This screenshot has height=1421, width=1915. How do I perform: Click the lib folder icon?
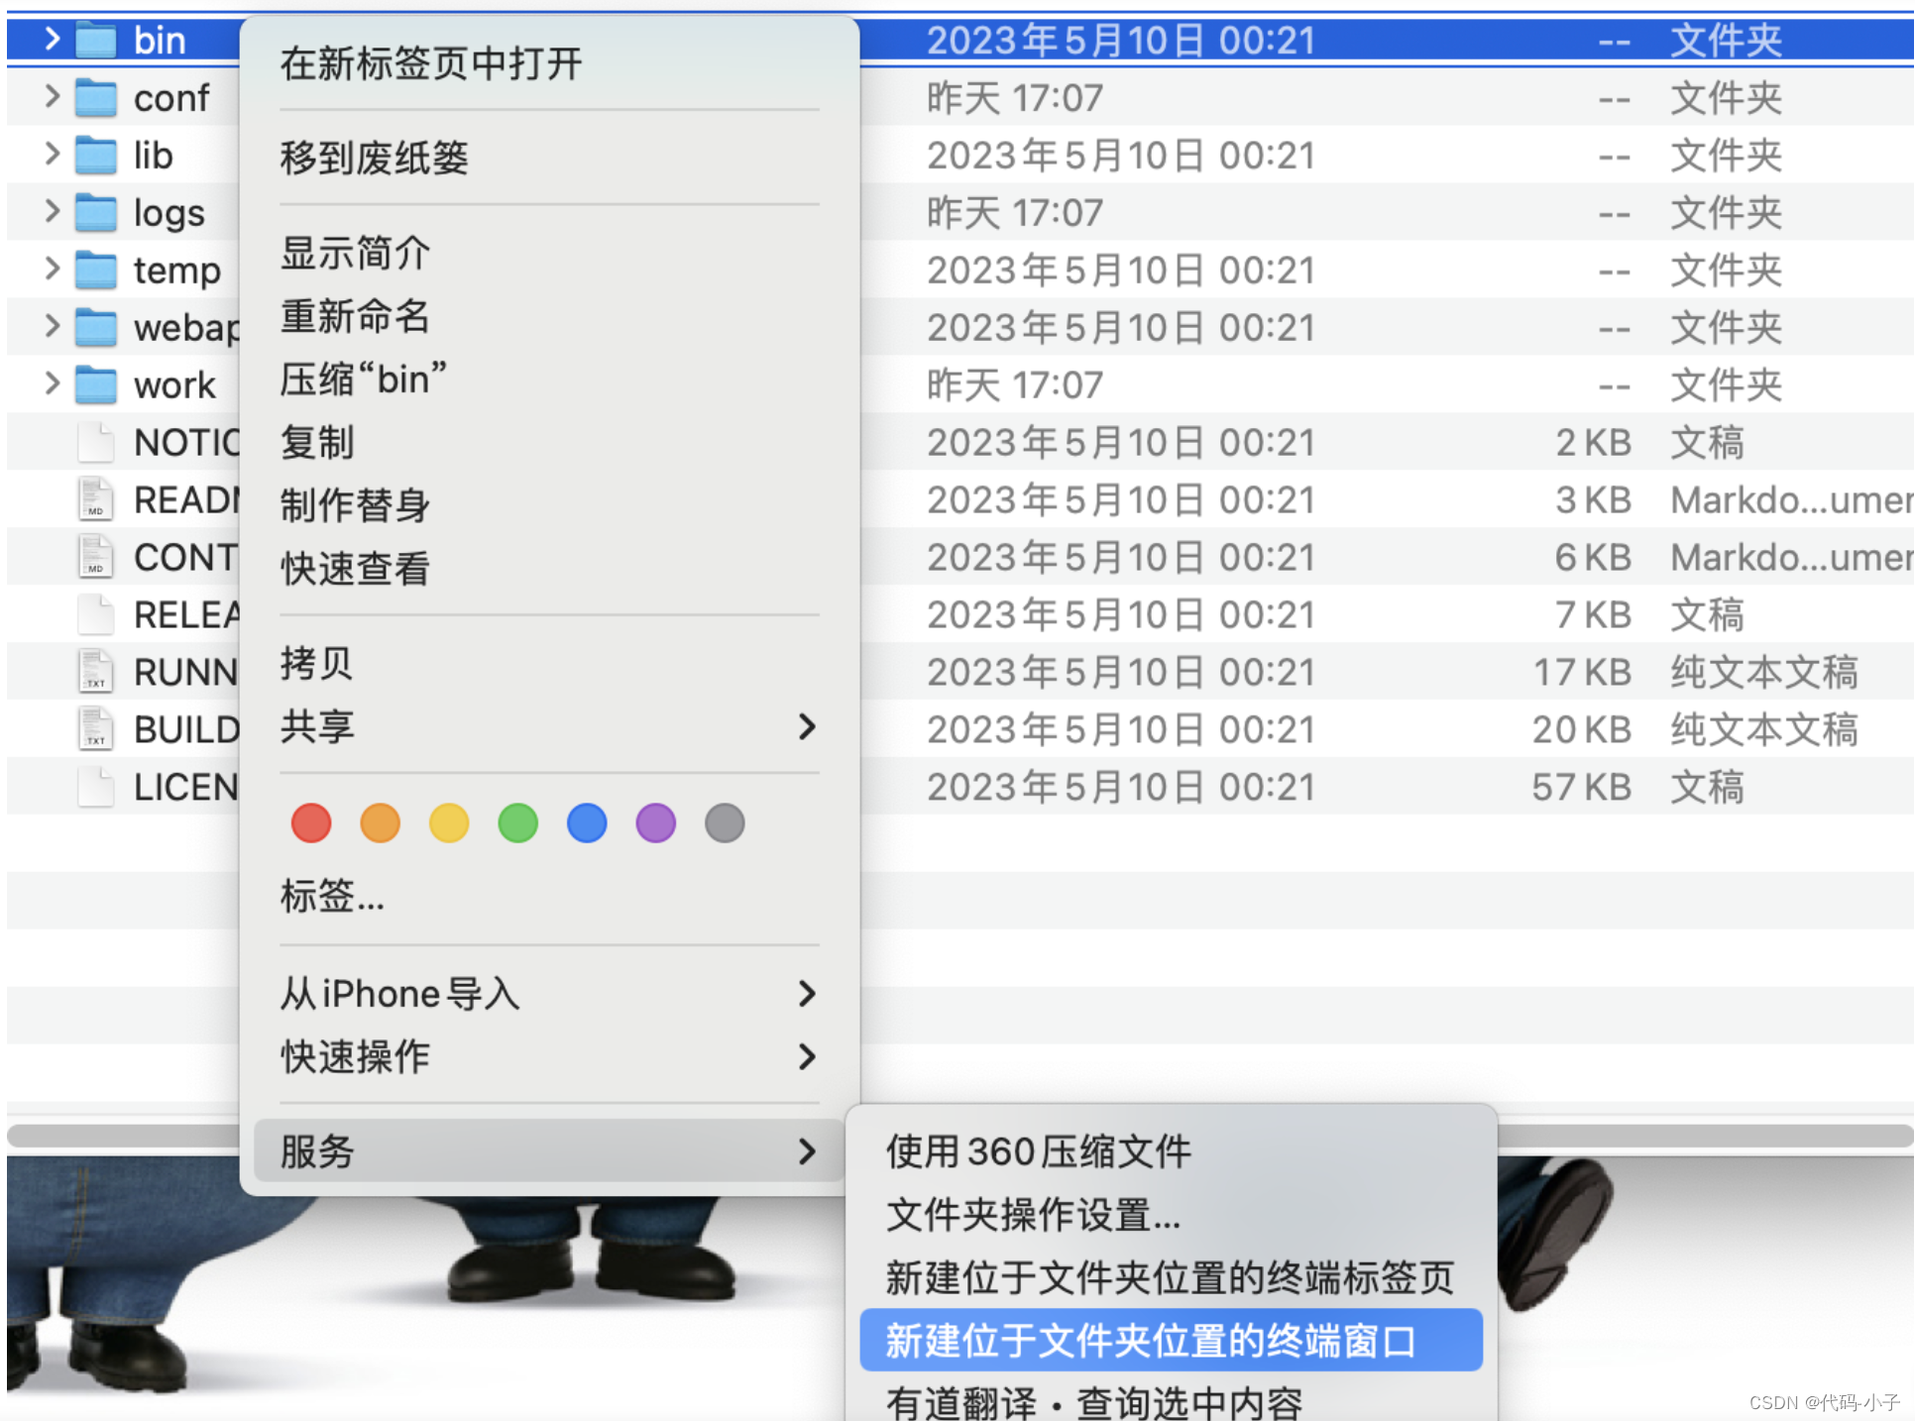tap(96, 156)
